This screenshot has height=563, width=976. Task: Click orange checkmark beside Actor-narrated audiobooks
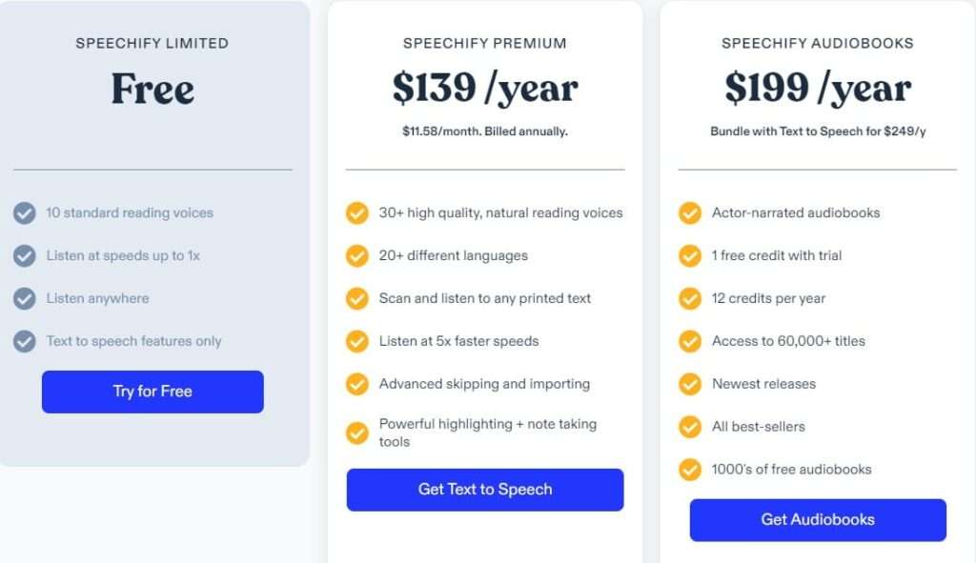click(690, 212)
